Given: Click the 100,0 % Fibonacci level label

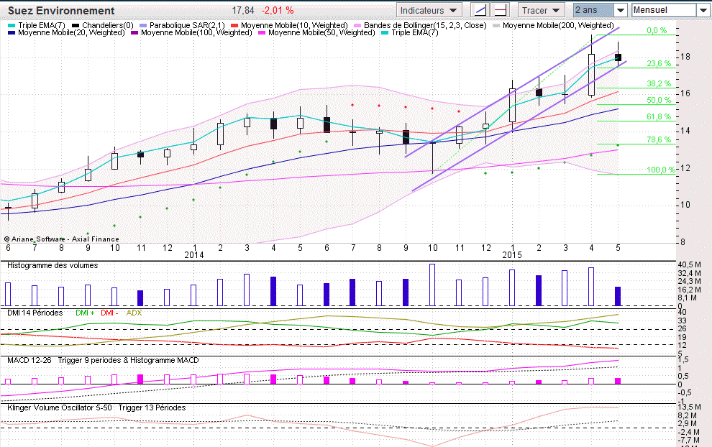Looking at the screenshot, I should coord(661,170).
